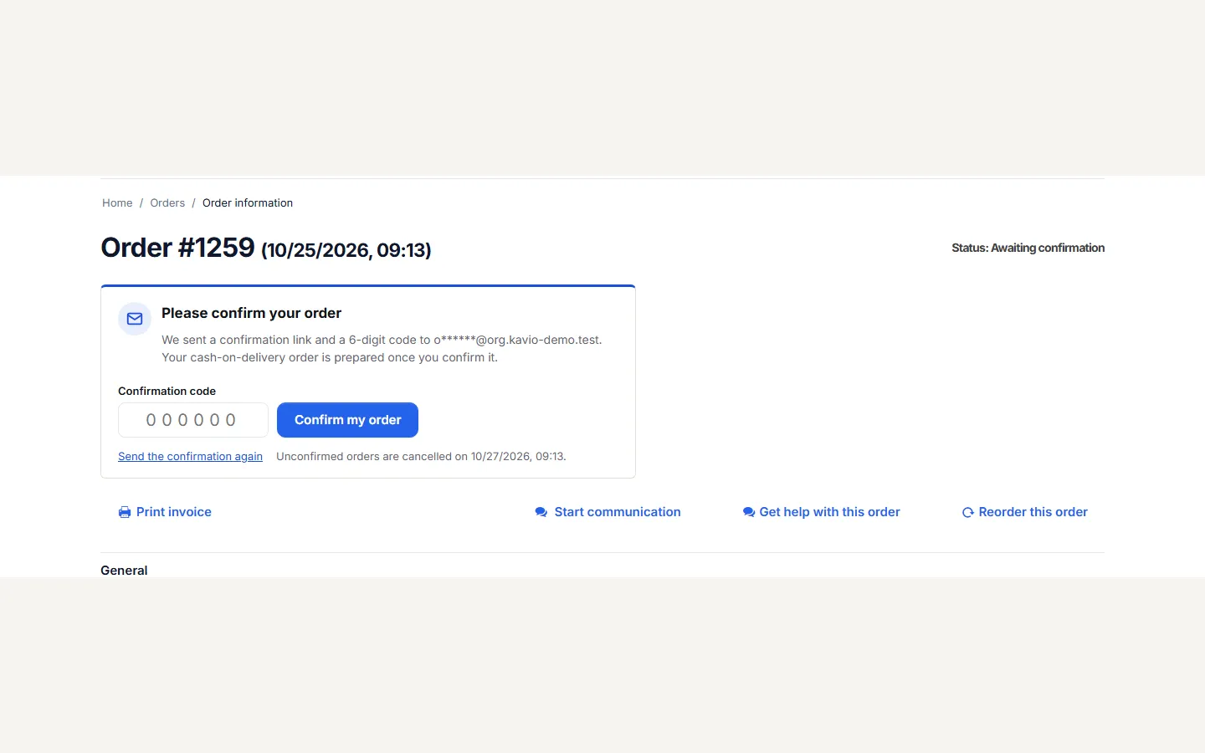Image resolution: width=1205 pixels, height=753 pixels.
Task: Select the Start communication link
Action: click(608, 512)
